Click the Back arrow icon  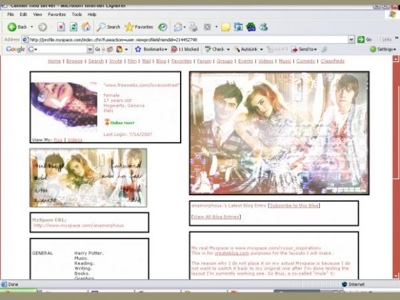(12, 27)
